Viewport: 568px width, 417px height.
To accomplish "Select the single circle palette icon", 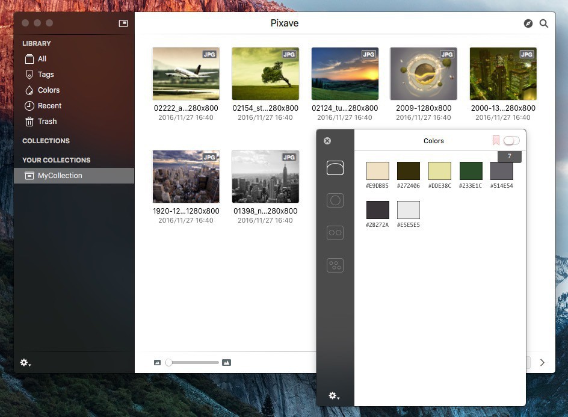I will (x=335, y=200).
